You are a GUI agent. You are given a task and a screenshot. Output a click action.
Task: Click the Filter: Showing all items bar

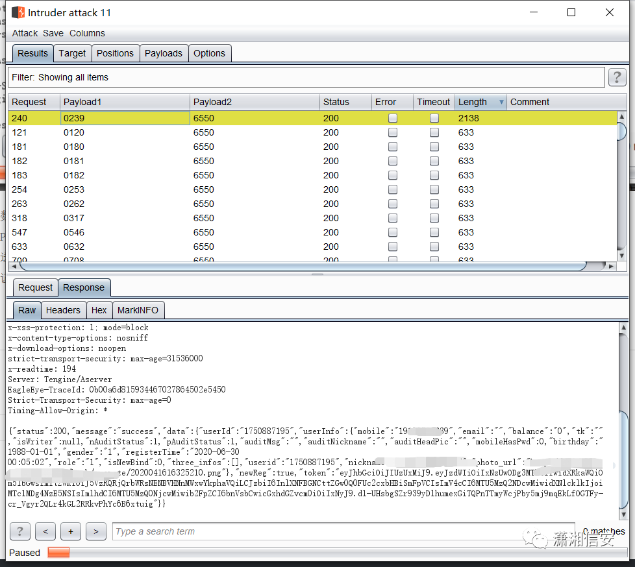(306, 77)
